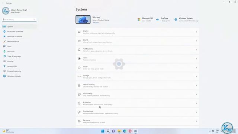Open the Troubleshoot row chevron
The image size is (238, 134).
pos(196,112)
